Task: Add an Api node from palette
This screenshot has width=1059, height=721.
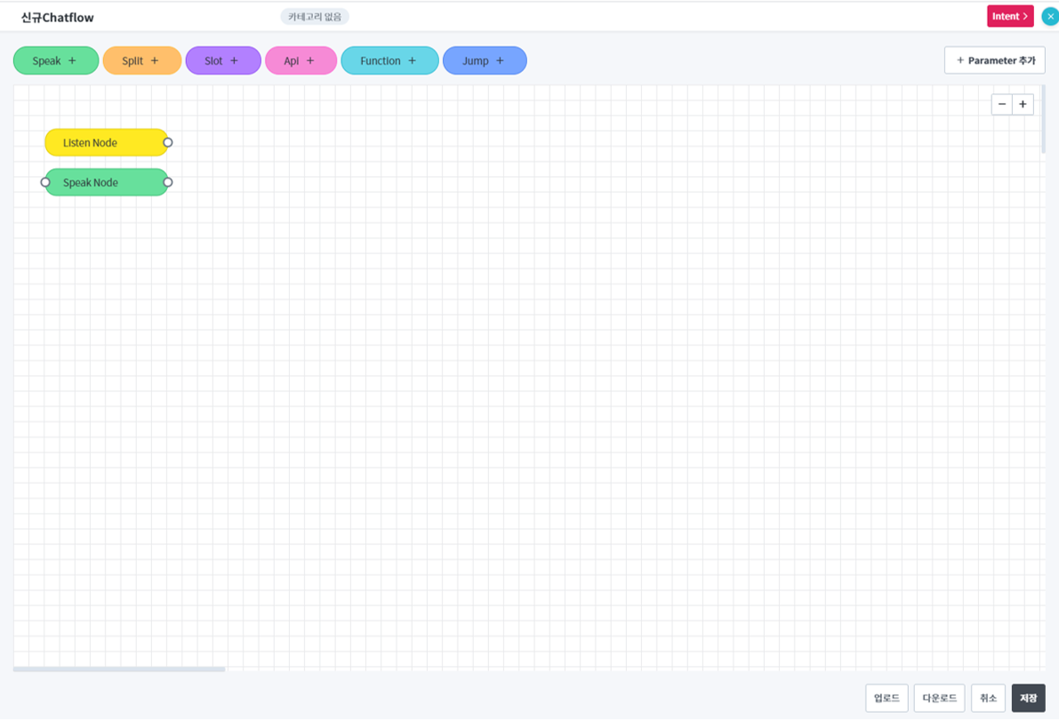Action: click(x=301, y=60)
